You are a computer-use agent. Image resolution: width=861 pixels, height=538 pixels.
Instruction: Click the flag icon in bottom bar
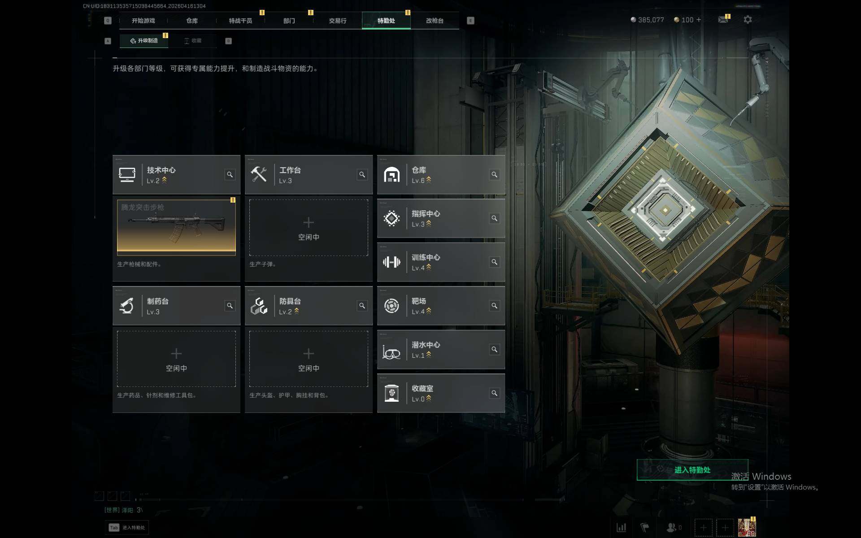pyautogui.click(x=644, y=527)
